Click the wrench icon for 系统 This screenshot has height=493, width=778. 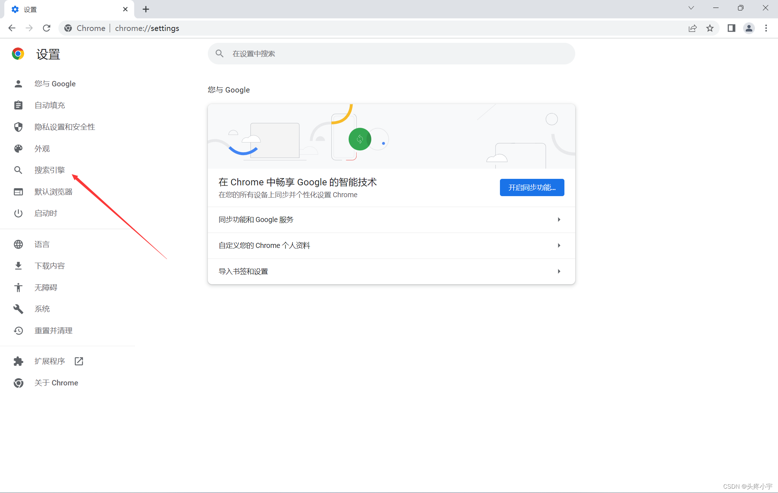pyautogui.click(x=18, y=309)
